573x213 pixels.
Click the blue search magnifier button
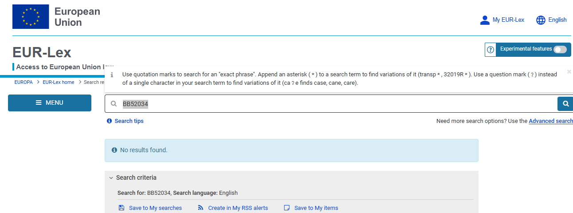[565, 104]
